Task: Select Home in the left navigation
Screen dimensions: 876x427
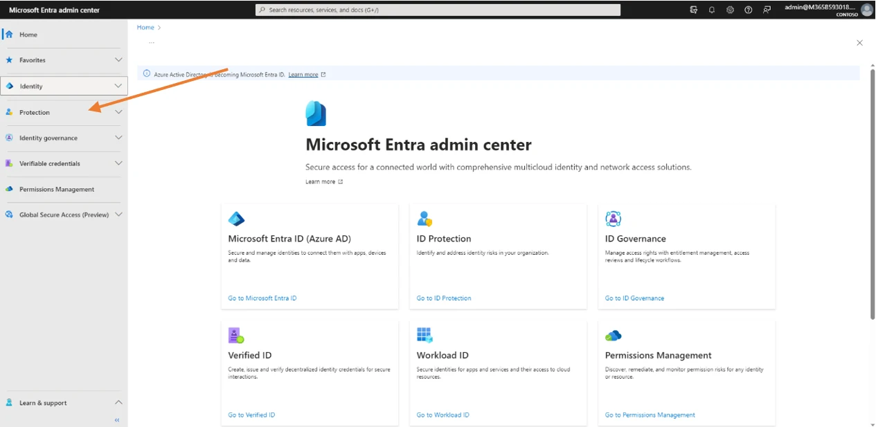Action: [28, 35]
